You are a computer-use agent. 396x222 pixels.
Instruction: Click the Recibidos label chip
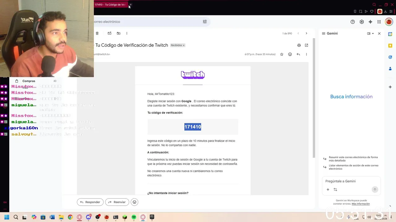176,45
